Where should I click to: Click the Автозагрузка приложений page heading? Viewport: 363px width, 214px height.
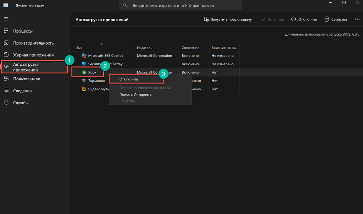(102, 20)
